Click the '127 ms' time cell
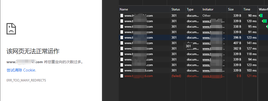 point(252,49)
